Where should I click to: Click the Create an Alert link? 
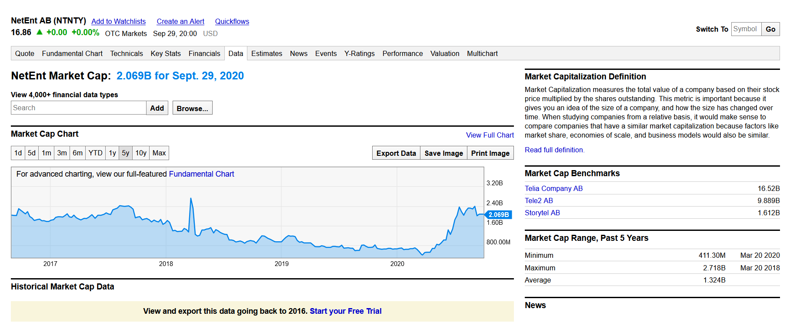180,21
